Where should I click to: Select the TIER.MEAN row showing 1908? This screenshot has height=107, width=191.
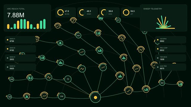(x=170, y=58)
